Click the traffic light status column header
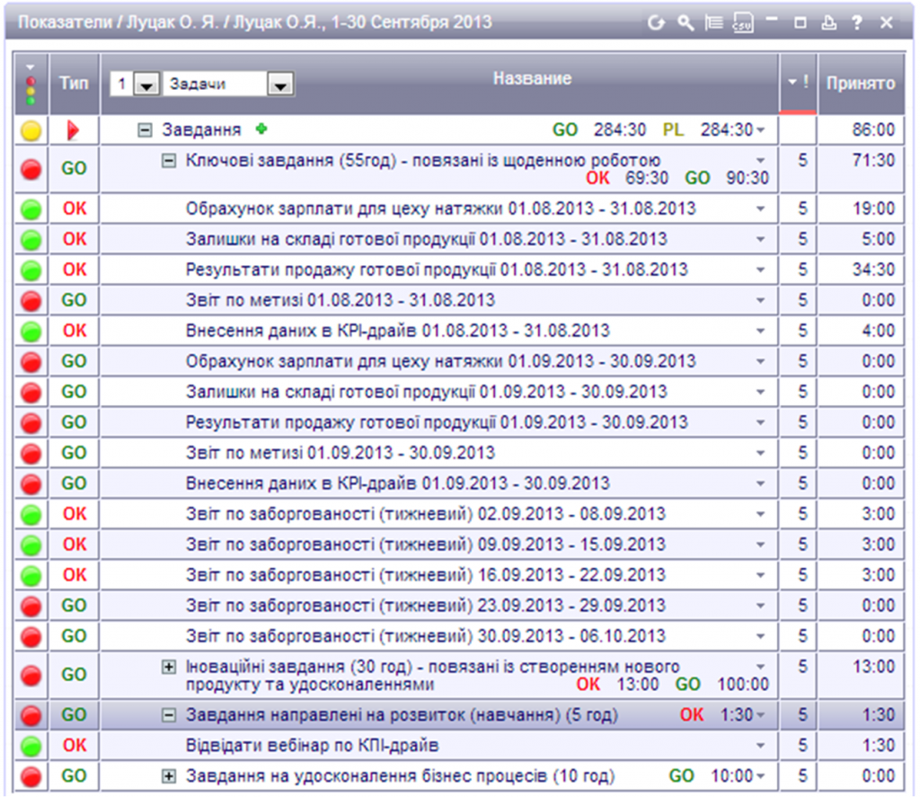The image size is (920, 797). (31, 84)
